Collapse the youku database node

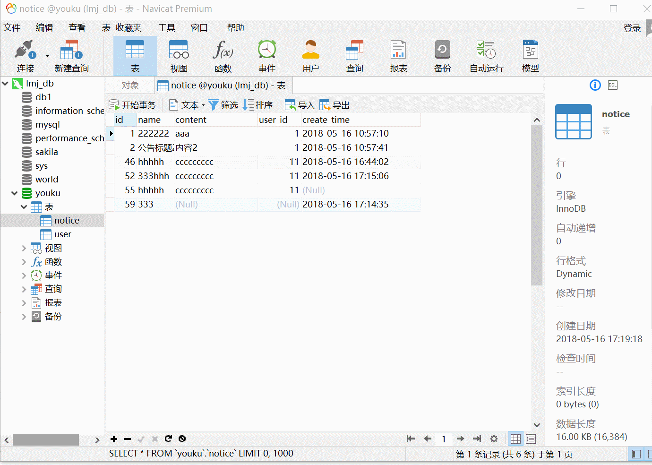tap(14, 193)
